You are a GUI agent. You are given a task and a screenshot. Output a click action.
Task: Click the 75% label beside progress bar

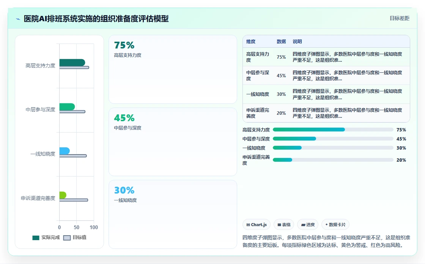[x=401, y=130]
